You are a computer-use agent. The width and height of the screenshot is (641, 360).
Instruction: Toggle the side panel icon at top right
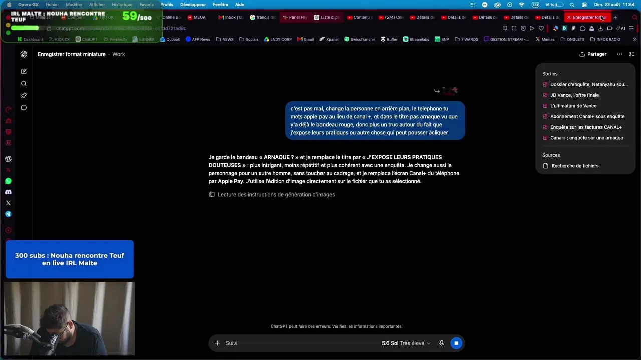[632, 54]
